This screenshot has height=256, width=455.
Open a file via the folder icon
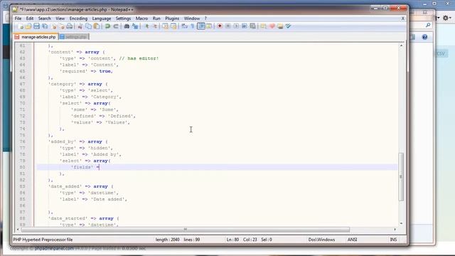(x=28, y=26)
